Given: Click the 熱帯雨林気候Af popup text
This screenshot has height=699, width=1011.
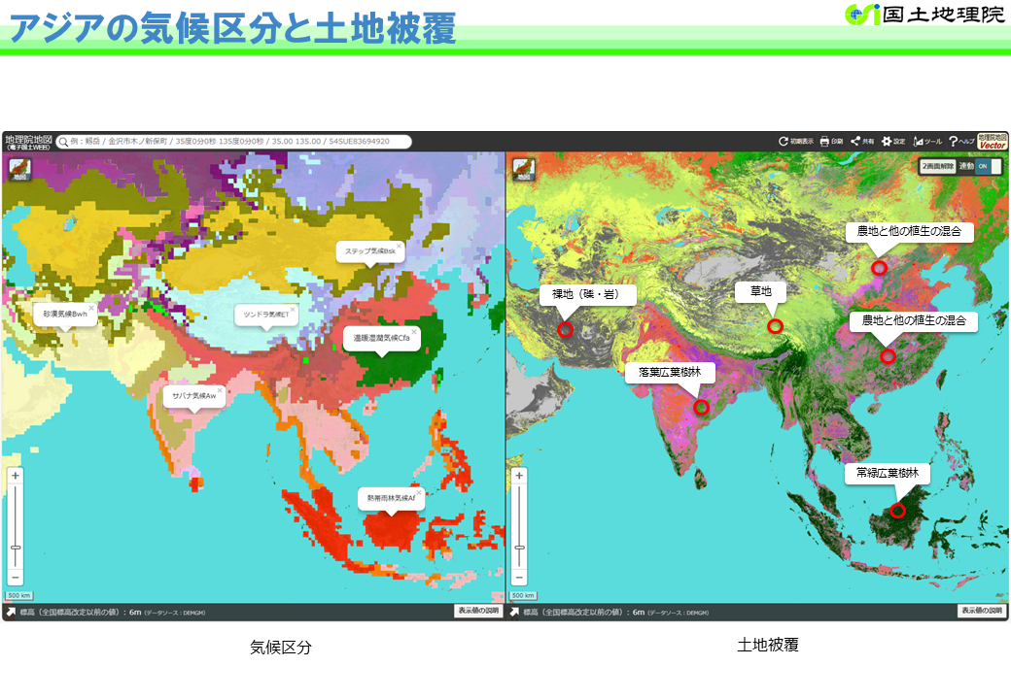Looking at the screenshot, I should point(391,498).
